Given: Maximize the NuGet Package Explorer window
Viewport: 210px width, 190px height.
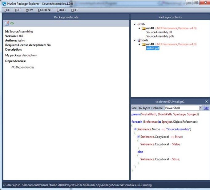Looking at the screenshot, I should [196, 3].
